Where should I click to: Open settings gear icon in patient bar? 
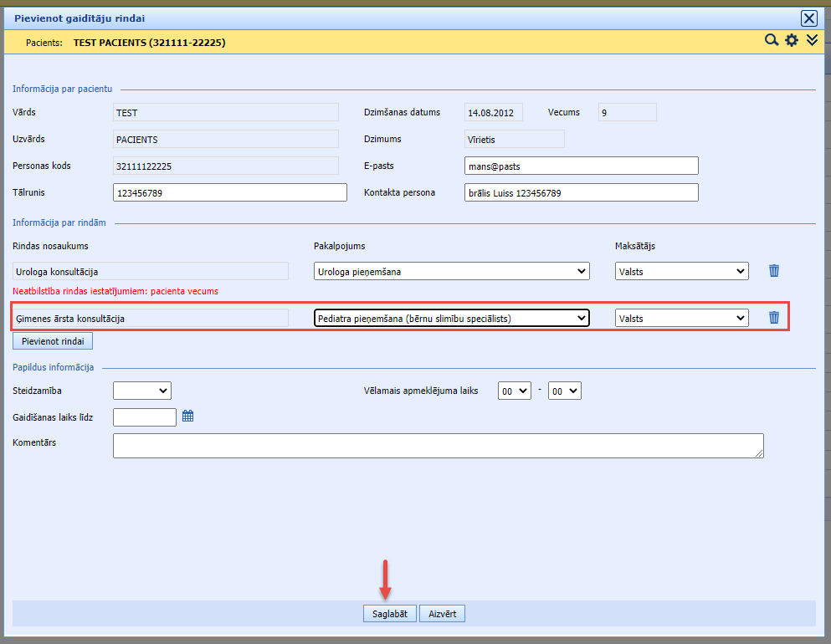pyautogui.click(x=792, y=40)
